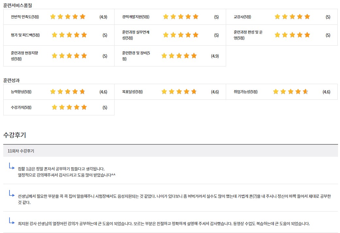Image resolution: width=340 pixels, height=233 pixels.
Task: Click the arrow icon beside the 컴활 1급 review
Action: coord(12,166)
